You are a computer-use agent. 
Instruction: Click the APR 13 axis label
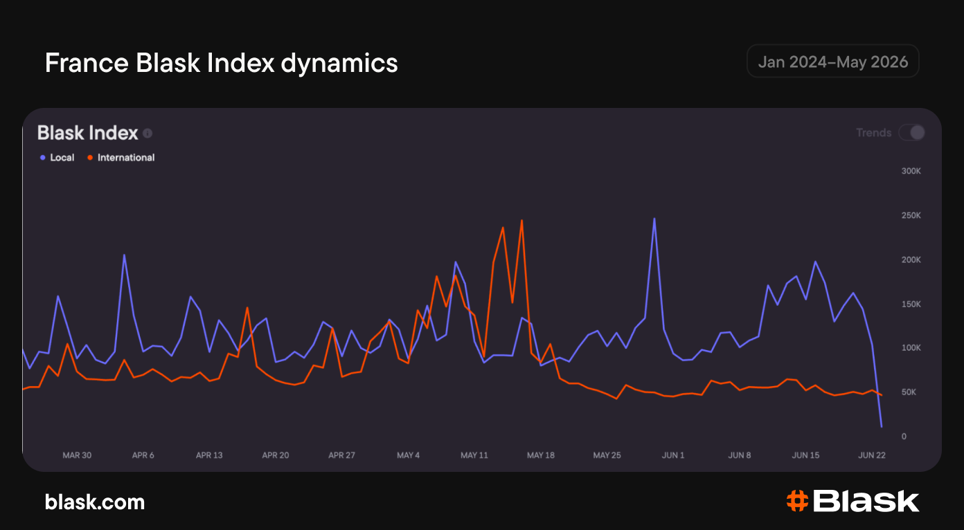pos(209,455)
